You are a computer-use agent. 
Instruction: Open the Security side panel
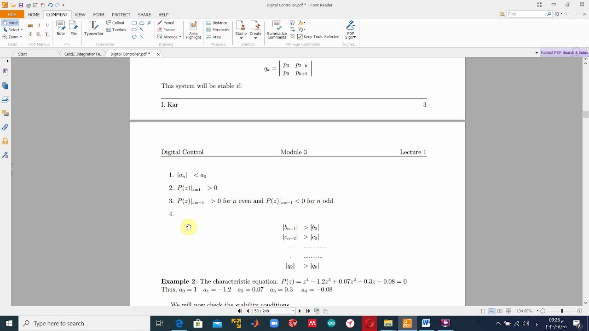[x=6, y=141]
